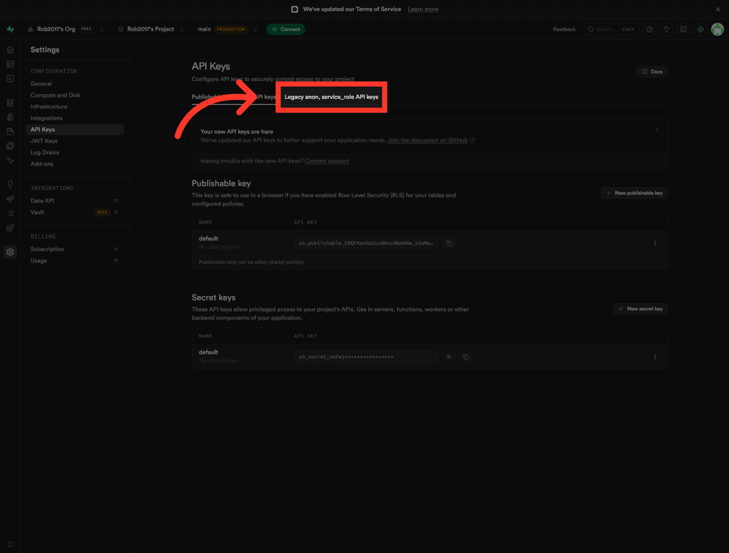Click New publishable key button
The image size is (729, 553).
pos(634,193)
